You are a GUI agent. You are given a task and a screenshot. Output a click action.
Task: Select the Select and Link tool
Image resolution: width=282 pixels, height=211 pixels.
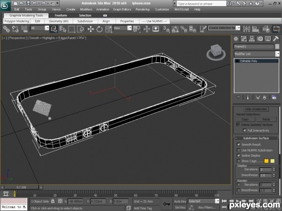[x=7, y=29]
